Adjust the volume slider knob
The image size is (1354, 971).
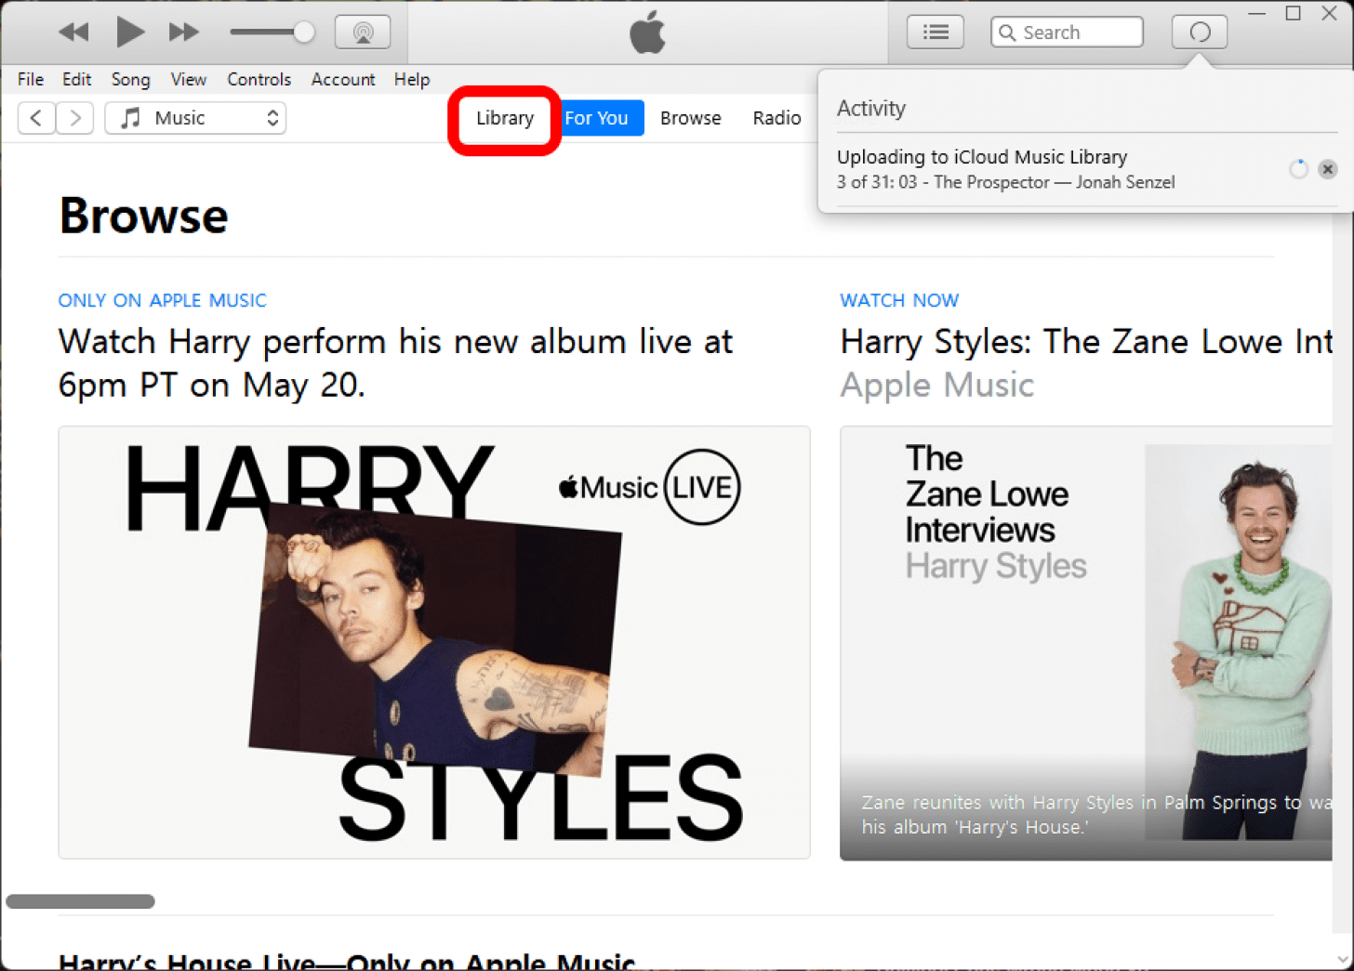click(x=303, y=33)
